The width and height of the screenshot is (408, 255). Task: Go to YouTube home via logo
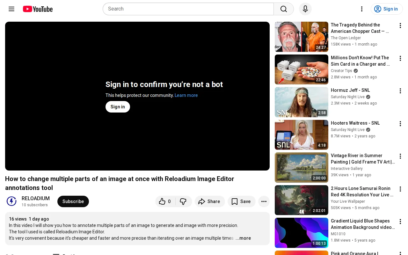tap(38, 9)
